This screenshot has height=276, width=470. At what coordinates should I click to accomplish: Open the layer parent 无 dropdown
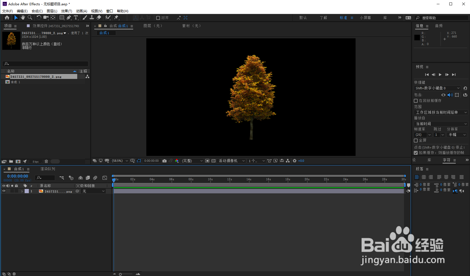point(93,191)
